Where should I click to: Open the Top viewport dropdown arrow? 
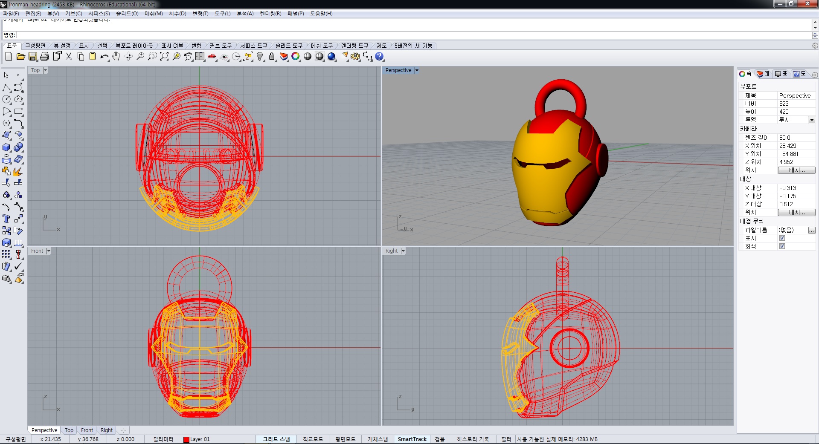[x=45, y=70]
